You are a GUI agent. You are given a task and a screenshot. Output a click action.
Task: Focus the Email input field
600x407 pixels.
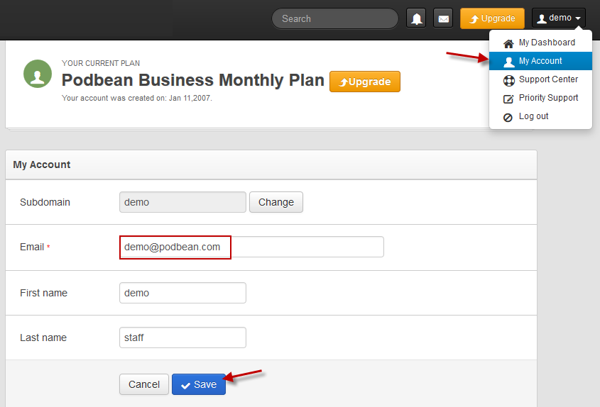coord(251,247)
